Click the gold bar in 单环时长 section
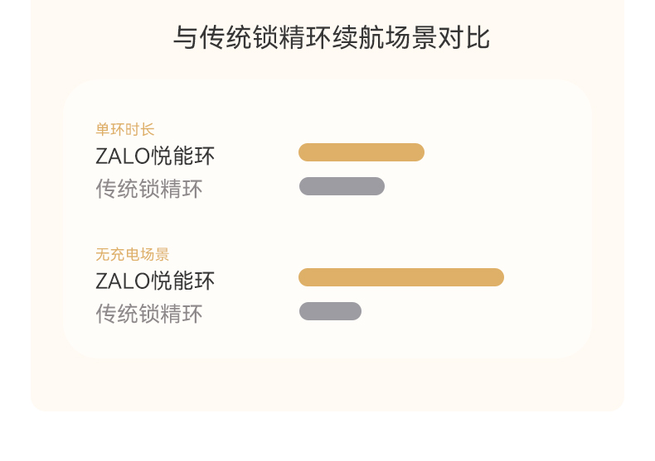Screen dimensions: 655x461 point(361,152)
